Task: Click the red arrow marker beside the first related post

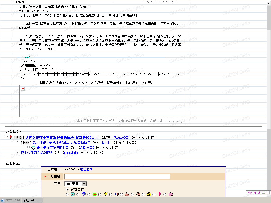Action: tap(11, 137)
